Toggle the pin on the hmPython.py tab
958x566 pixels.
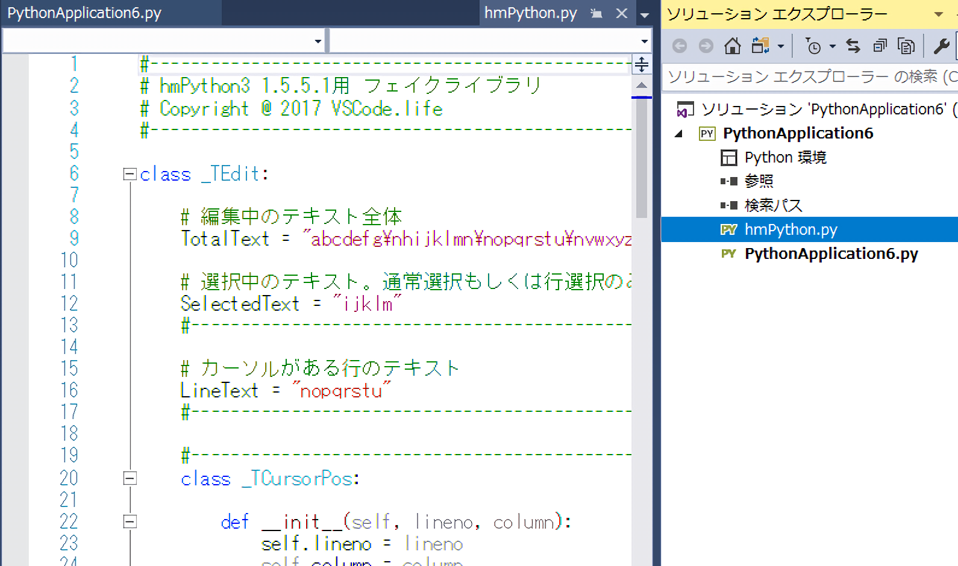[x=596, y=13]
